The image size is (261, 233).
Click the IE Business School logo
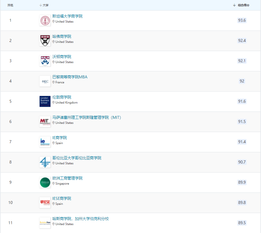(45, 142)
